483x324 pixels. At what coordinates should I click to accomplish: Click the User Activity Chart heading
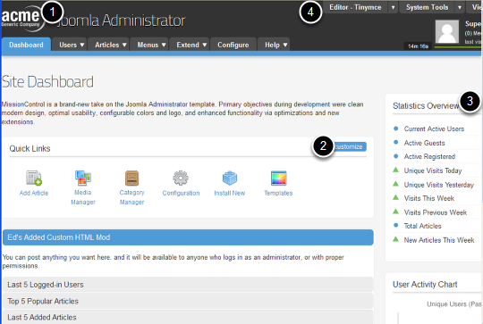click(425, 285)
